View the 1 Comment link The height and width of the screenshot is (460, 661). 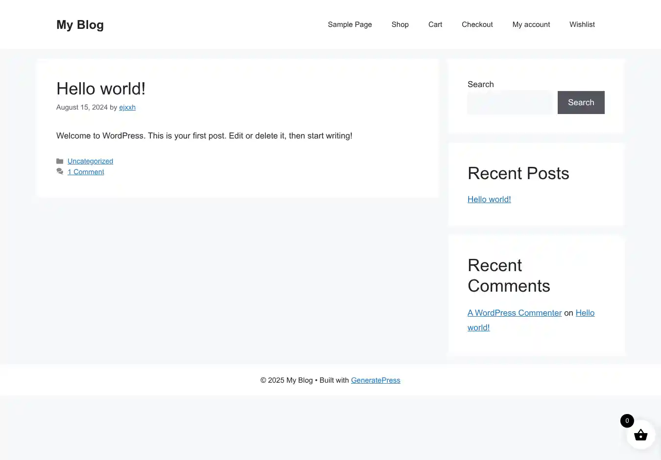coord(86,172)
